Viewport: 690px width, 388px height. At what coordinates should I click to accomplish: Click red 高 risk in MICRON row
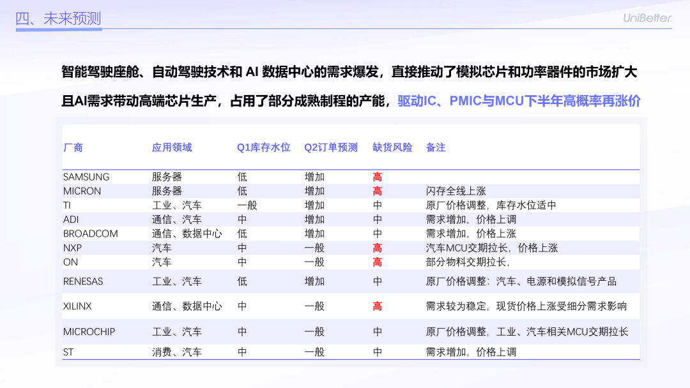click(x=378, y=191)
